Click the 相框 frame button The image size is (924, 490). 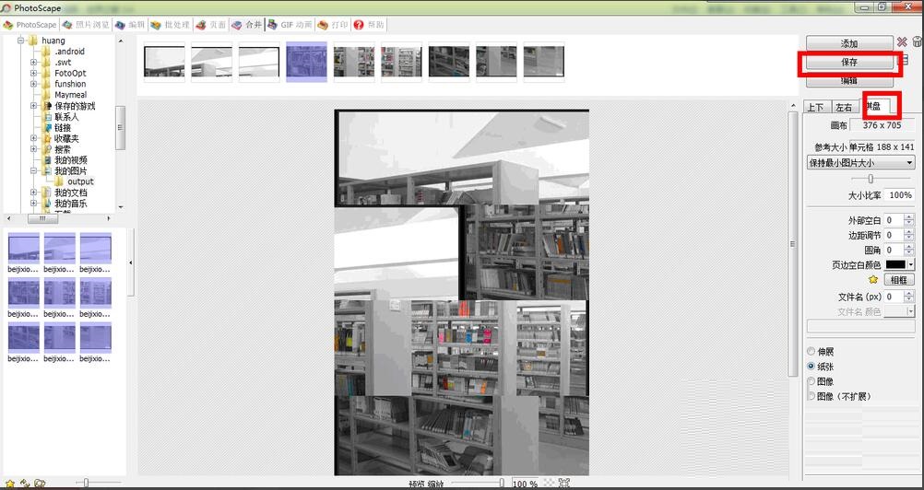click(899, 280)
